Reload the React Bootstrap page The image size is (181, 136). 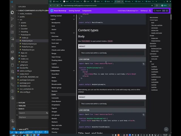tap(57, 5)
